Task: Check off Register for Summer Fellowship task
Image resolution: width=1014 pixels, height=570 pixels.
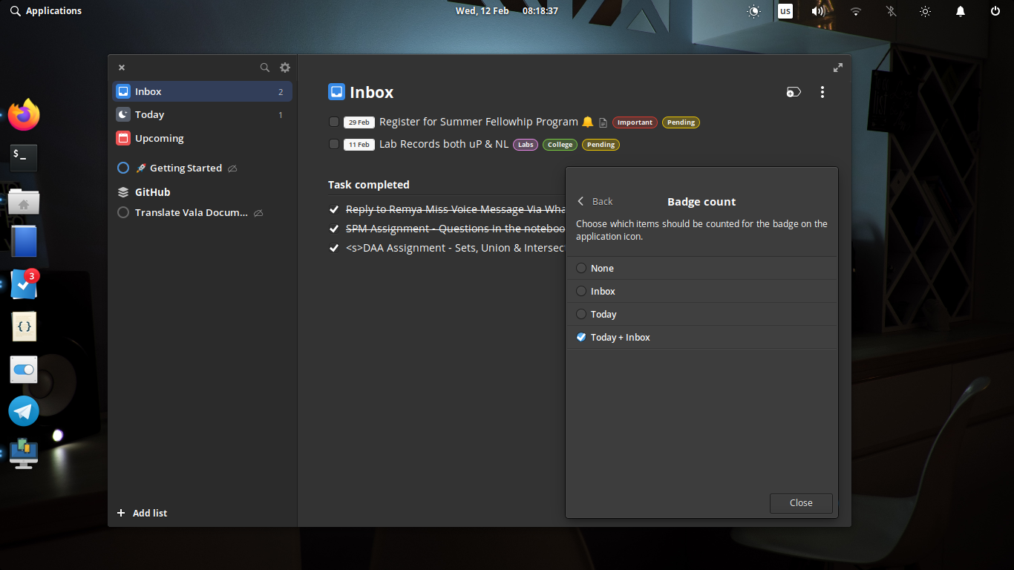Action: point(334,122)
